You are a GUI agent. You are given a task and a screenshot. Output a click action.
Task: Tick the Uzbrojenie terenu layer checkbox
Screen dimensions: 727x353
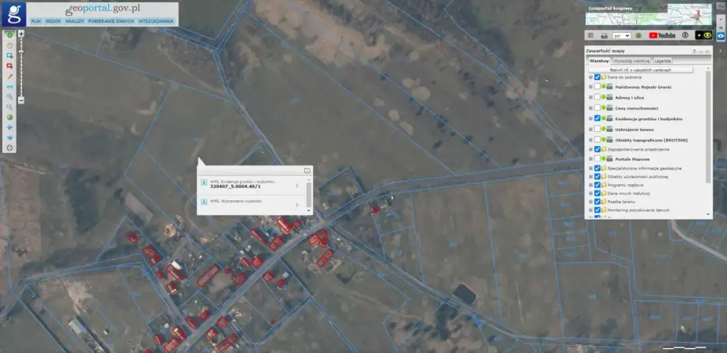597,129
